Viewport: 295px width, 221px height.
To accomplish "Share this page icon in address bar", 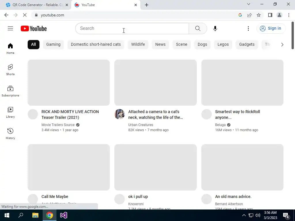I will (249, 15).
